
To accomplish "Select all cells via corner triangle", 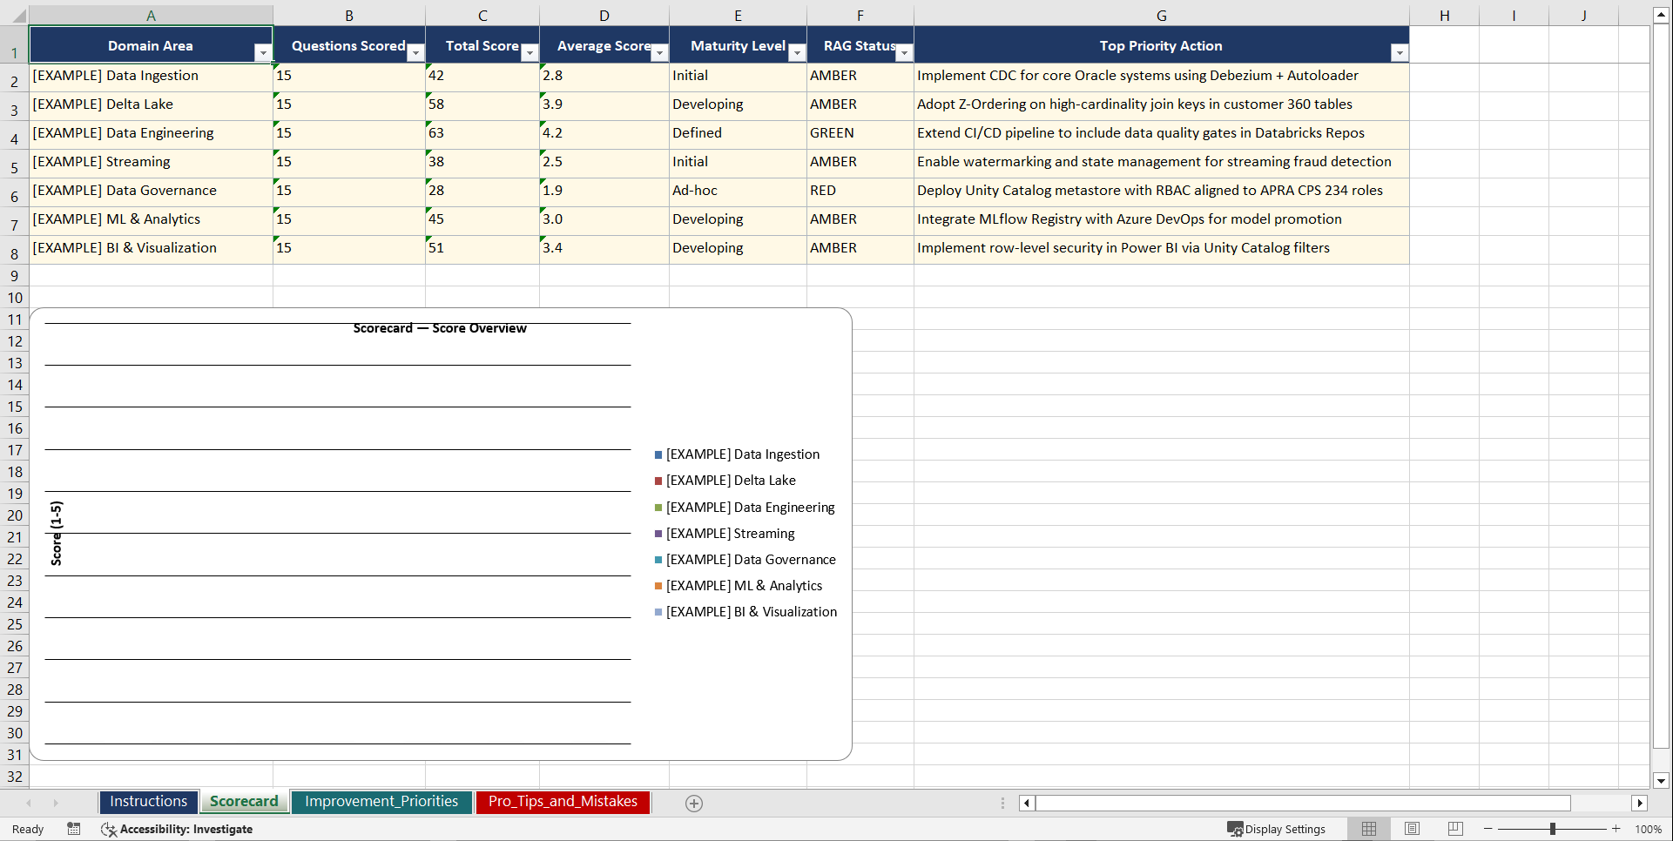I will click(19, 15).
